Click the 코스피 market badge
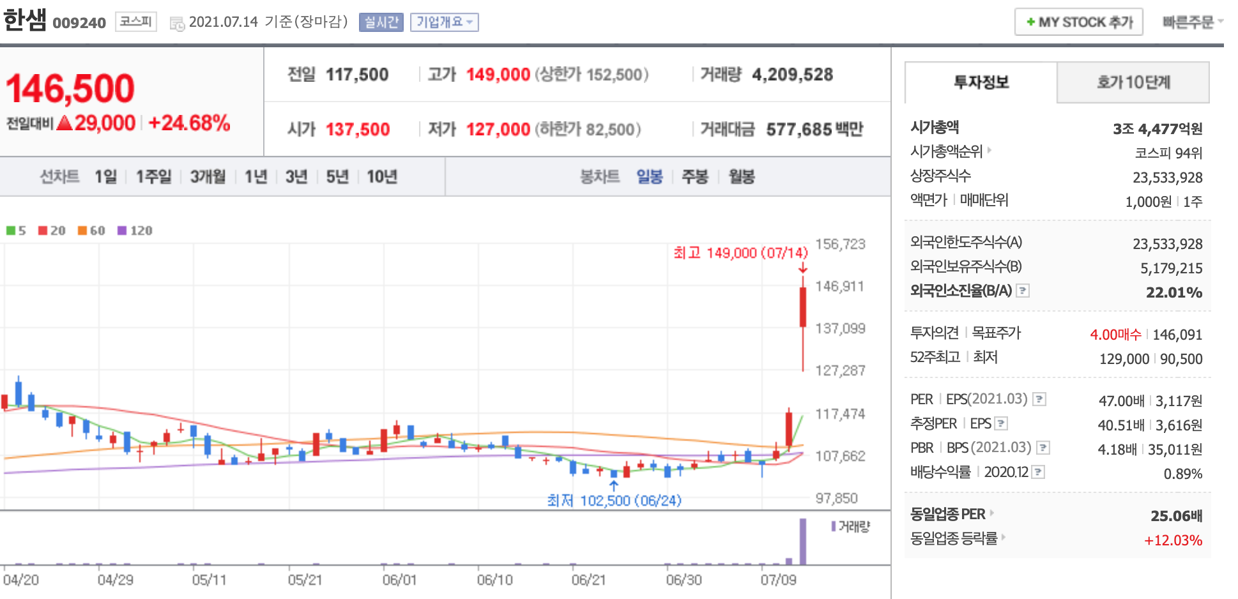 (x=136, y=22)
